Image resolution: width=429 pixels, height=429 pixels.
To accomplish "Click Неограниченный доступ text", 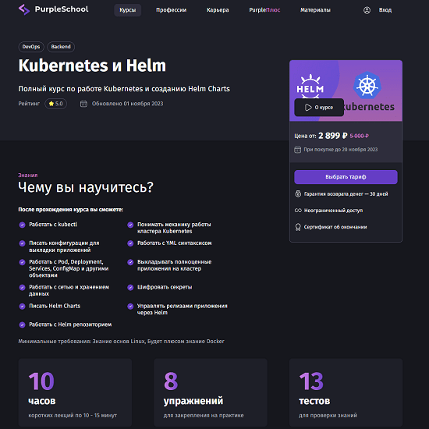I will click(x=334, y=211).
